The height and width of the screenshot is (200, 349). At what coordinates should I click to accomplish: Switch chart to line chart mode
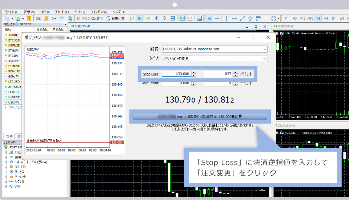[148, 19]
